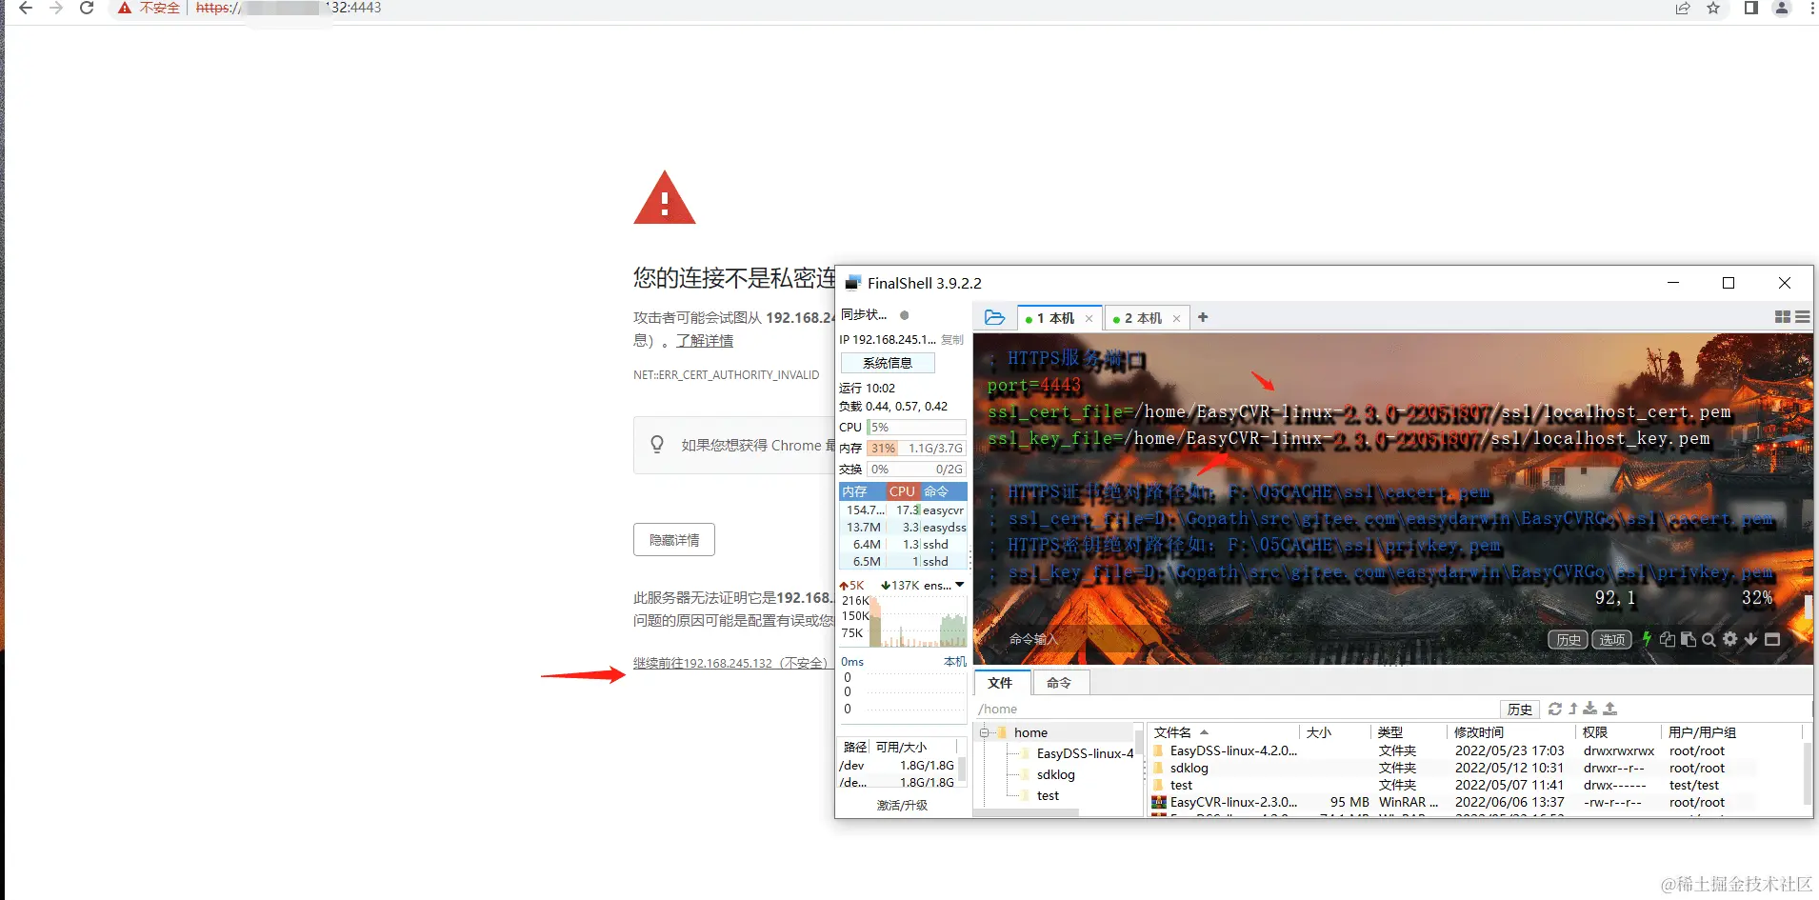1819x900 pixels.
Task: Close the 1 本机 tab
Action: (x=1089, y=319)
